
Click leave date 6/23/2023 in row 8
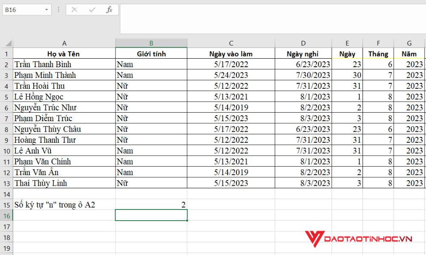pos(303,129)
